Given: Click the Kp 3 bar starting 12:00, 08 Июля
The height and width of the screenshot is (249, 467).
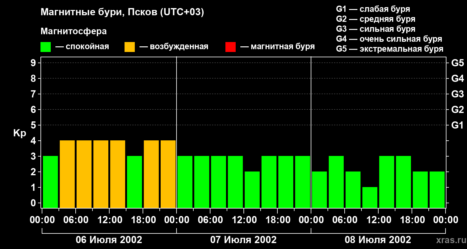Looking at the screenshot, I should click(387, 182).
